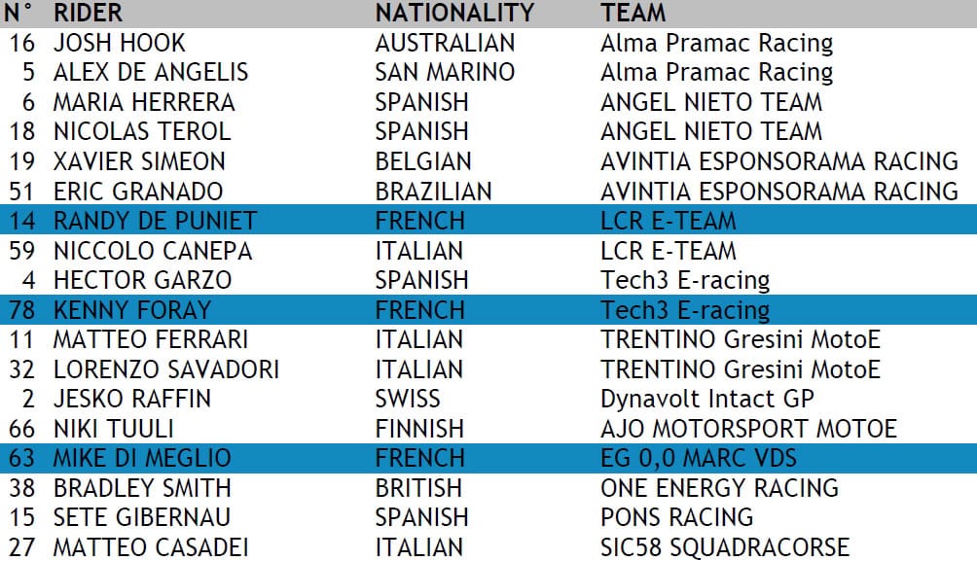
Task: Click the Dynavolt Intact GP team
Action: point(707,399)
